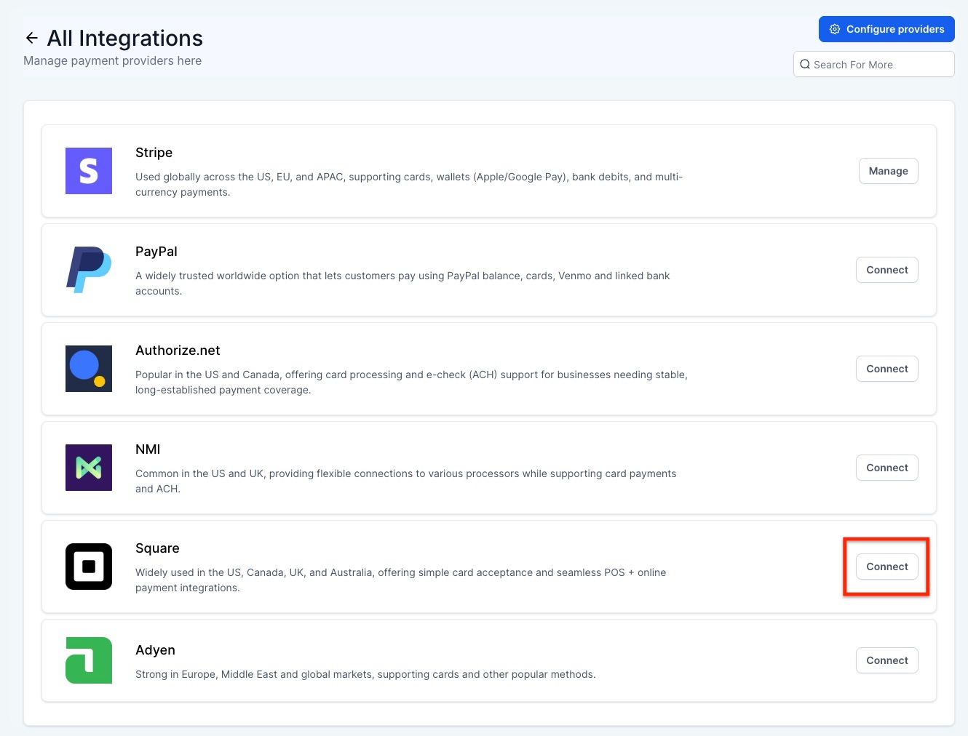The image size is (968, 736).
Task: Select the Square integration title
Action: coord(157,548)
